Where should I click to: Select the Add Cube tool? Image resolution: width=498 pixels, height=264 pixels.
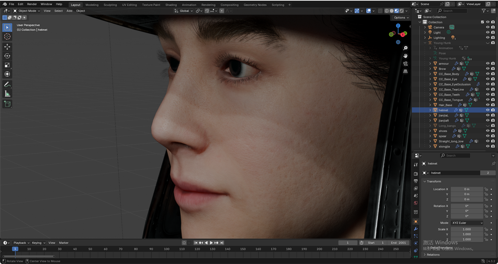(7, 104)
